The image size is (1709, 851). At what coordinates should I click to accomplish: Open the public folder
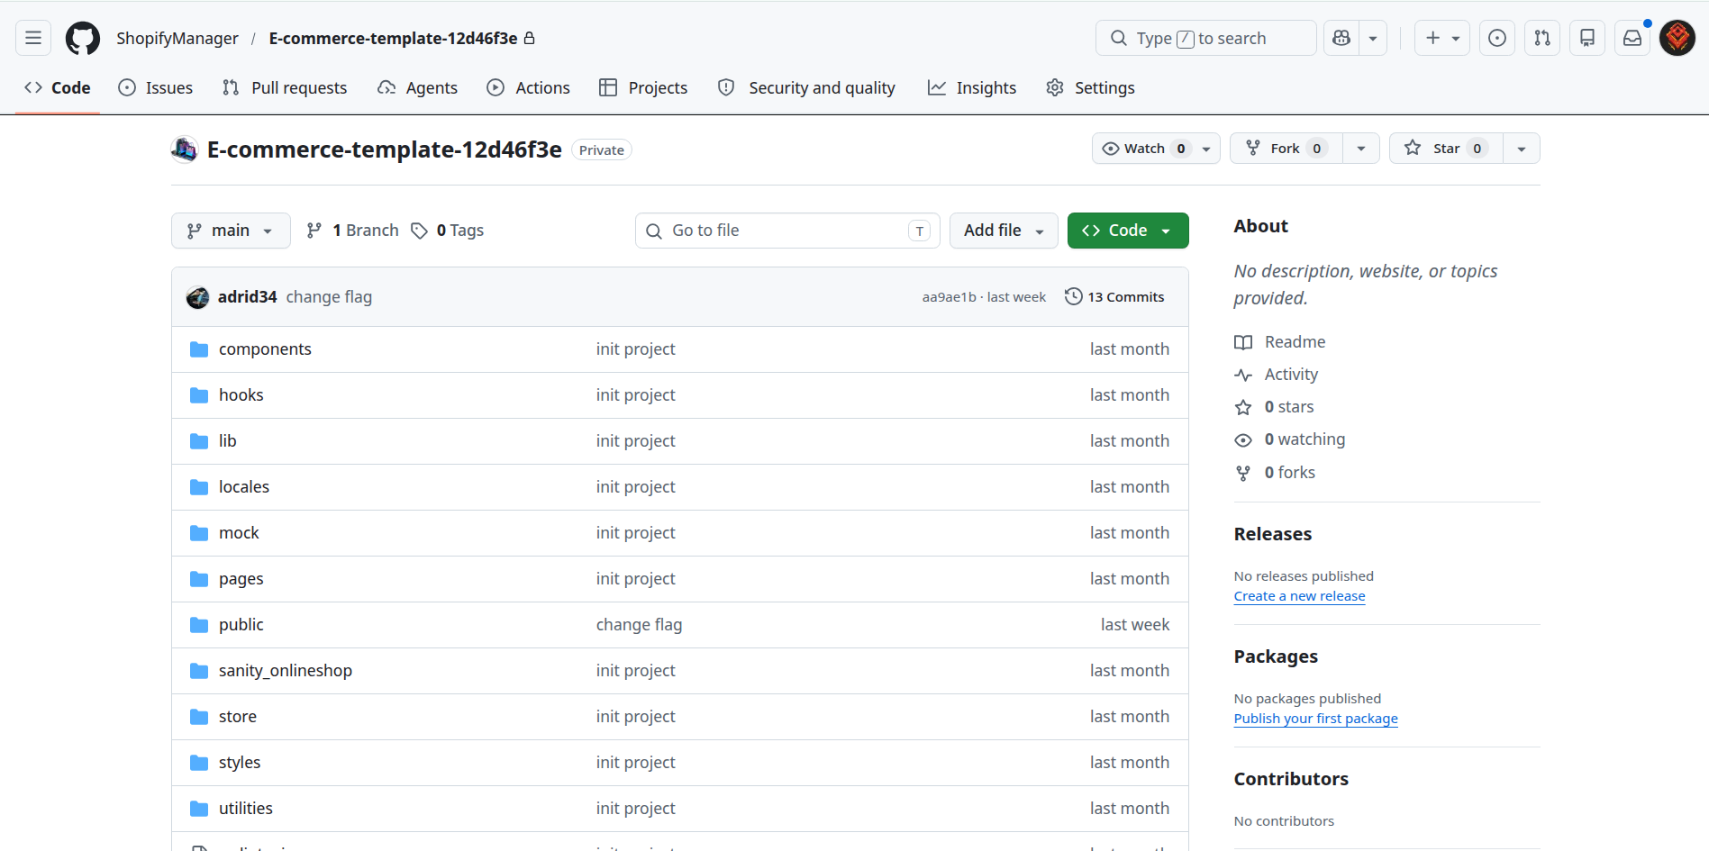click(x=241, y=625)
